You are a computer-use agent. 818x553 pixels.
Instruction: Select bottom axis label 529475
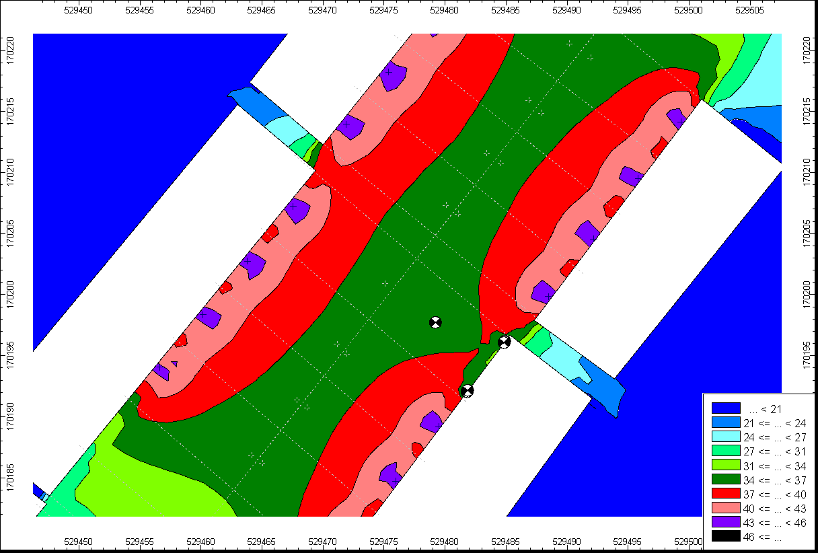(x=385, y=541)
